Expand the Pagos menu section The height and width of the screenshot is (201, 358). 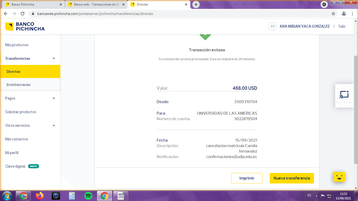point(54,98)
